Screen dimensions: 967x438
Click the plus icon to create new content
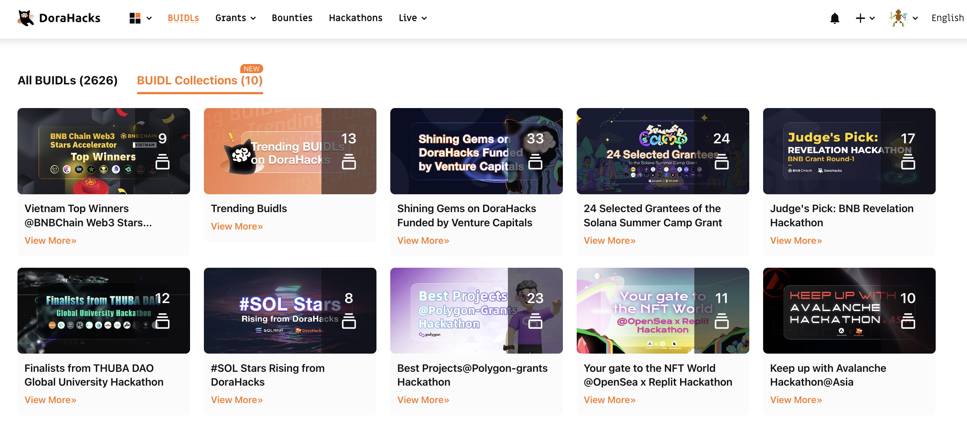point(860,17)
